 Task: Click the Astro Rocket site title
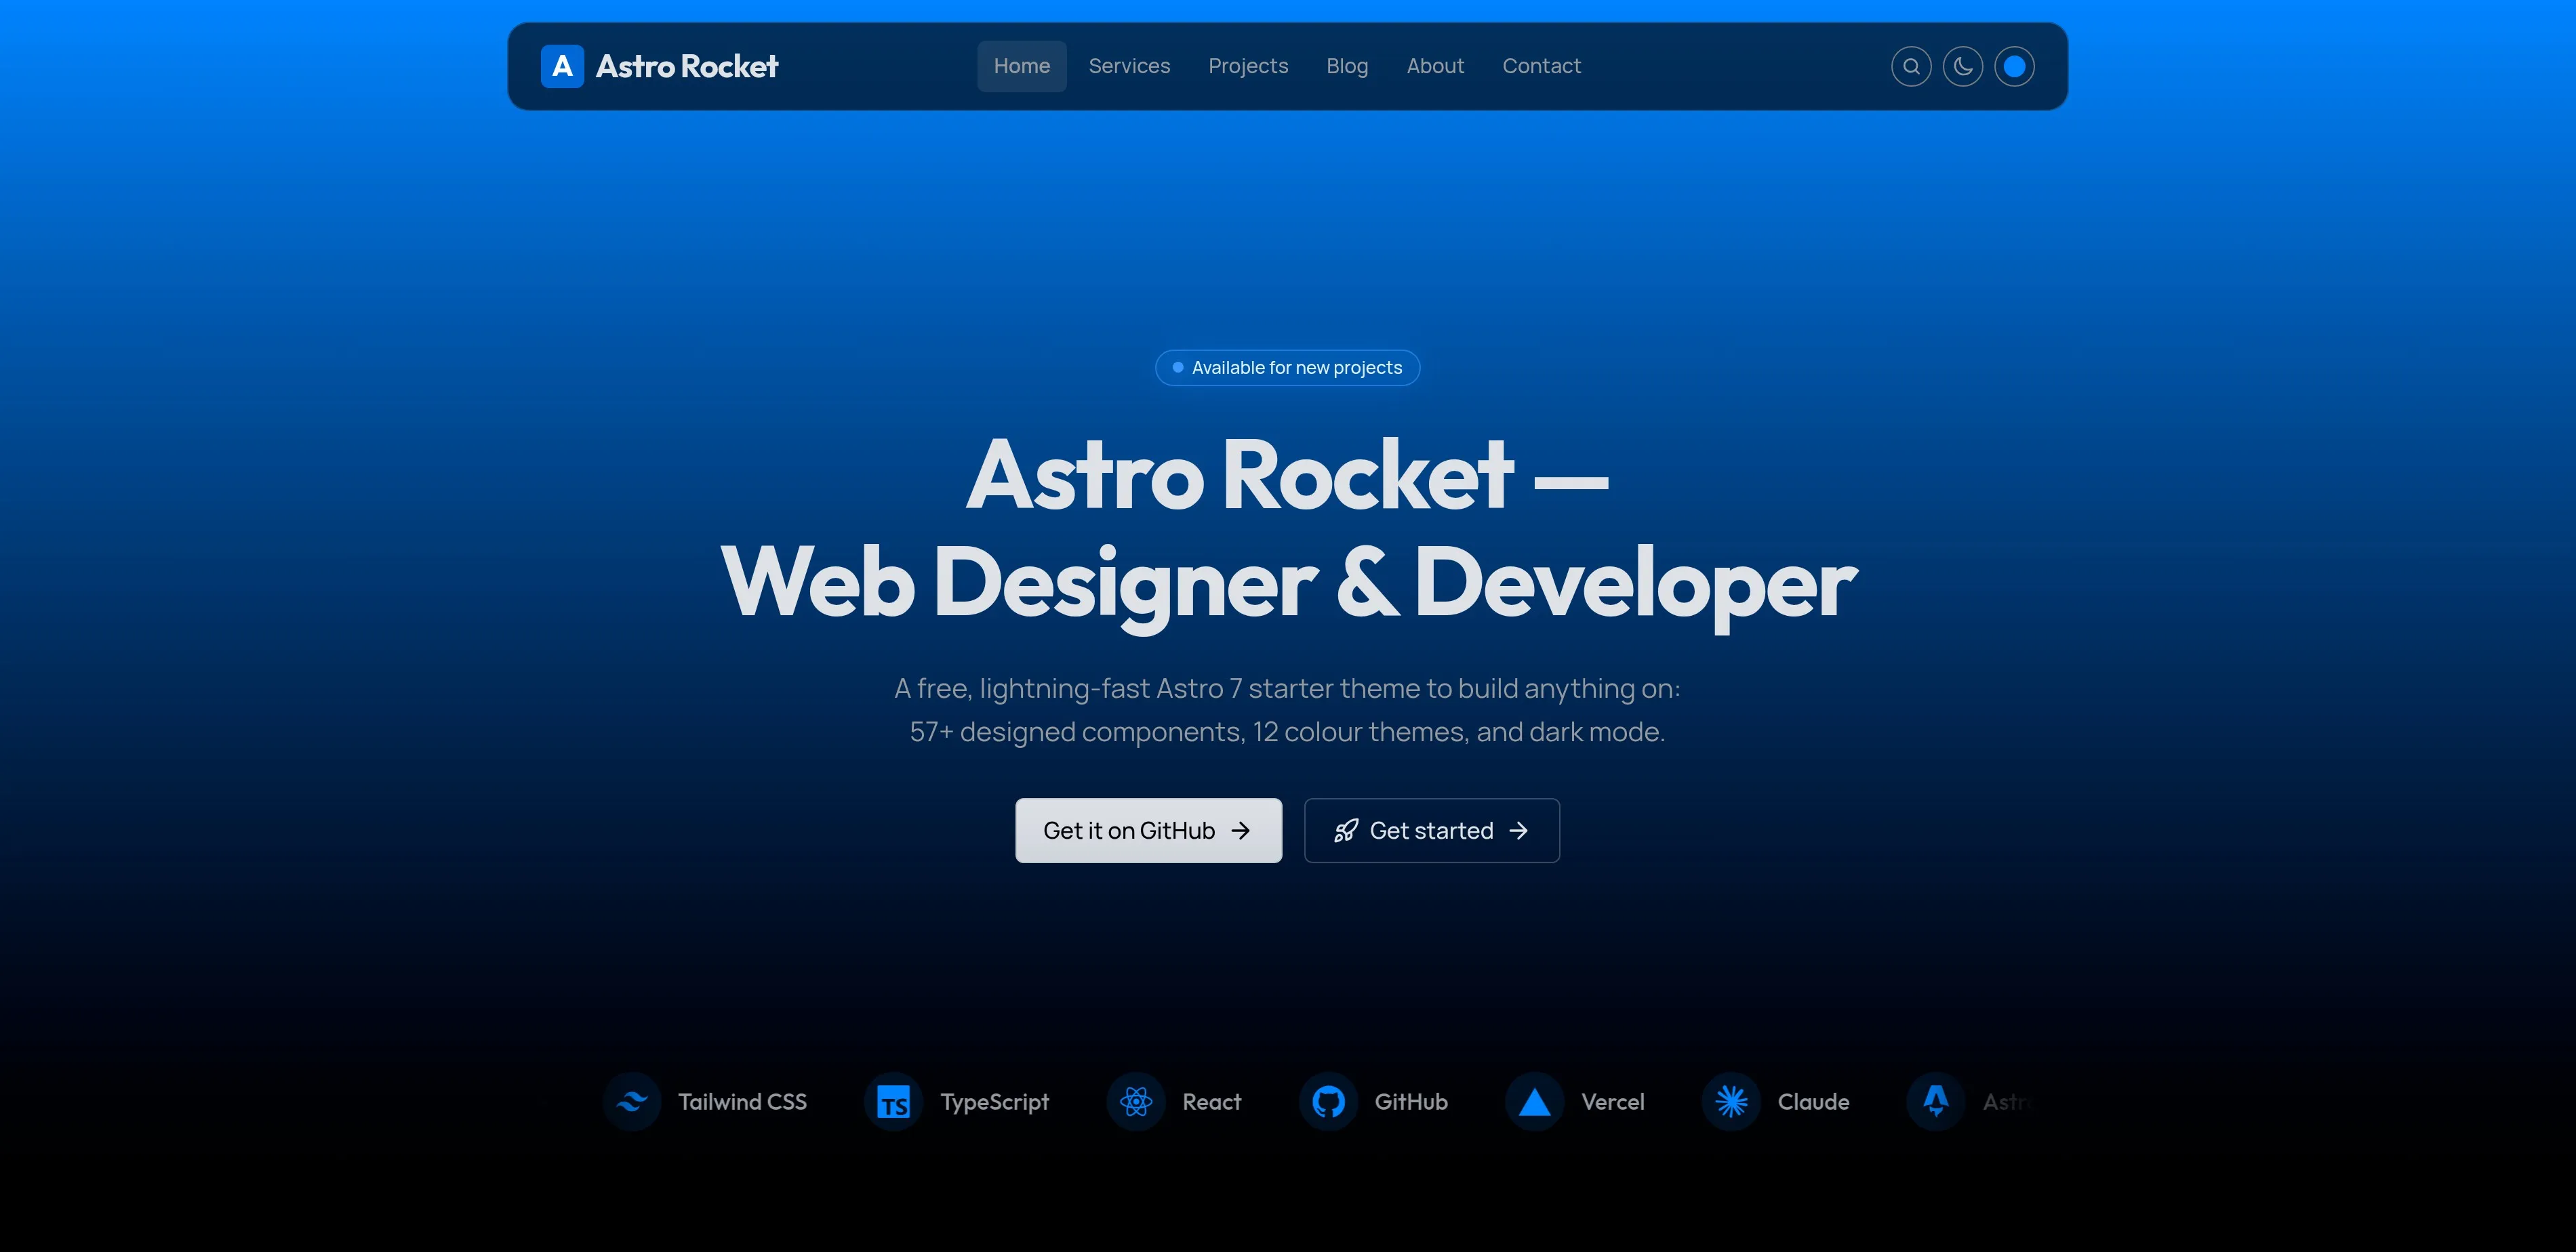click(687, 66)
